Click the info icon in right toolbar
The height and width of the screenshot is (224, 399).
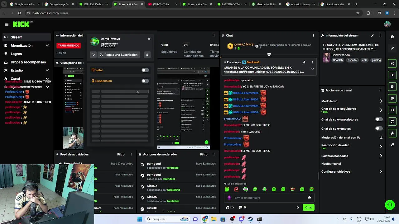click(x=392, y=37)
